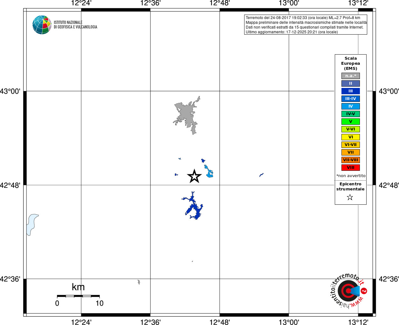Click the 'Mappa preliminare delle intensità' line
Screen dimensions: 399x325
coord(306,23)
